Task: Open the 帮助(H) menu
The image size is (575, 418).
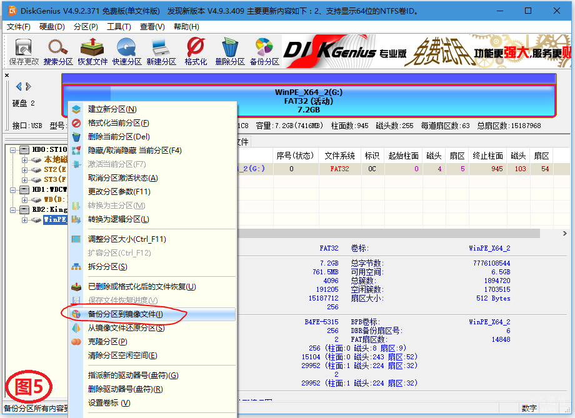Action: pos(186,27)
